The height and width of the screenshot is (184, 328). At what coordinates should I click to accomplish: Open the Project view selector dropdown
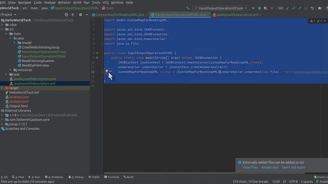(x=8, y=15)
